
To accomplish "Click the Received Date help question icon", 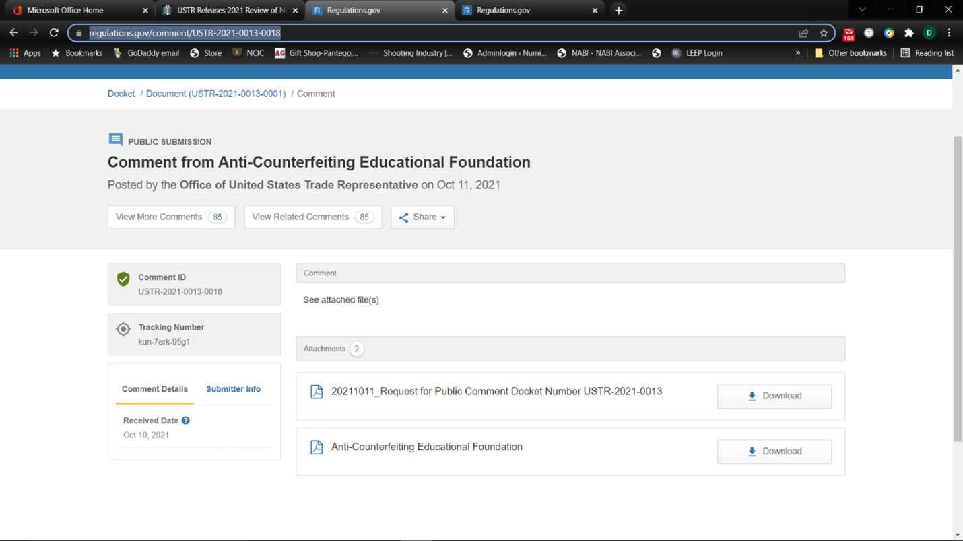I will [186, 421].
